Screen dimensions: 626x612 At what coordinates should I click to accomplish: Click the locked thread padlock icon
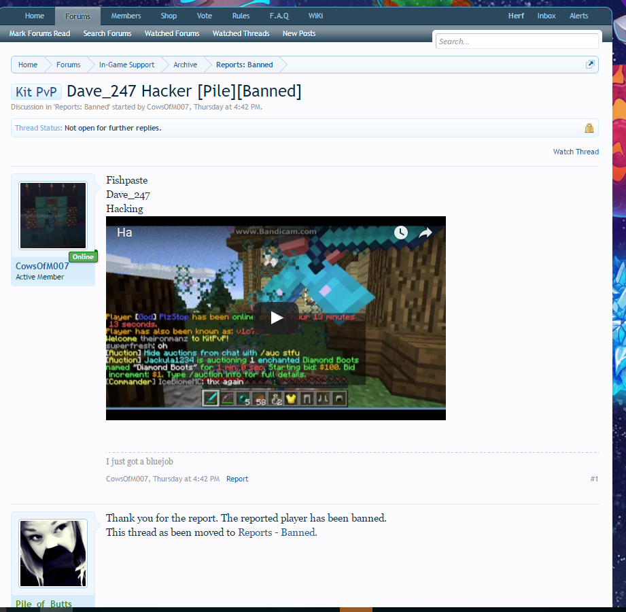589,128
